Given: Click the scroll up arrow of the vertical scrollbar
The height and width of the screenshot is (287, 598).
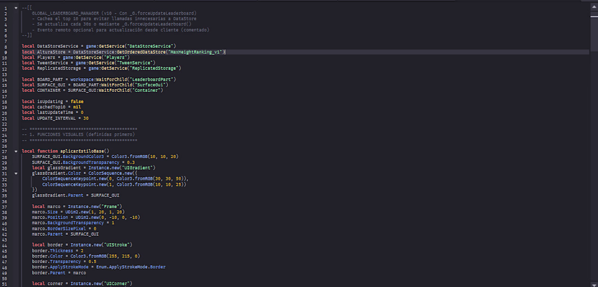Looking at the screenshot, I should pos(594,3).
